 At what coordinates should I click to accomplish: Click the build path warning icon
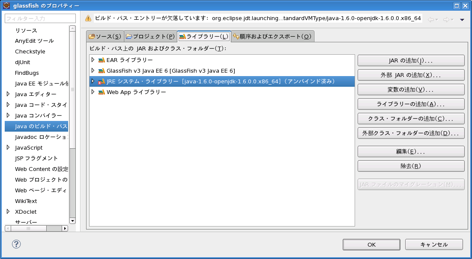click(88, 18)
